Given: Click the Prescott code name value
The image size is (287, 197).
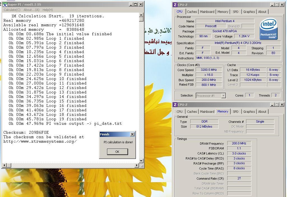Looking at the screenshot, I should pyautogui.click(x=211, y=26).
